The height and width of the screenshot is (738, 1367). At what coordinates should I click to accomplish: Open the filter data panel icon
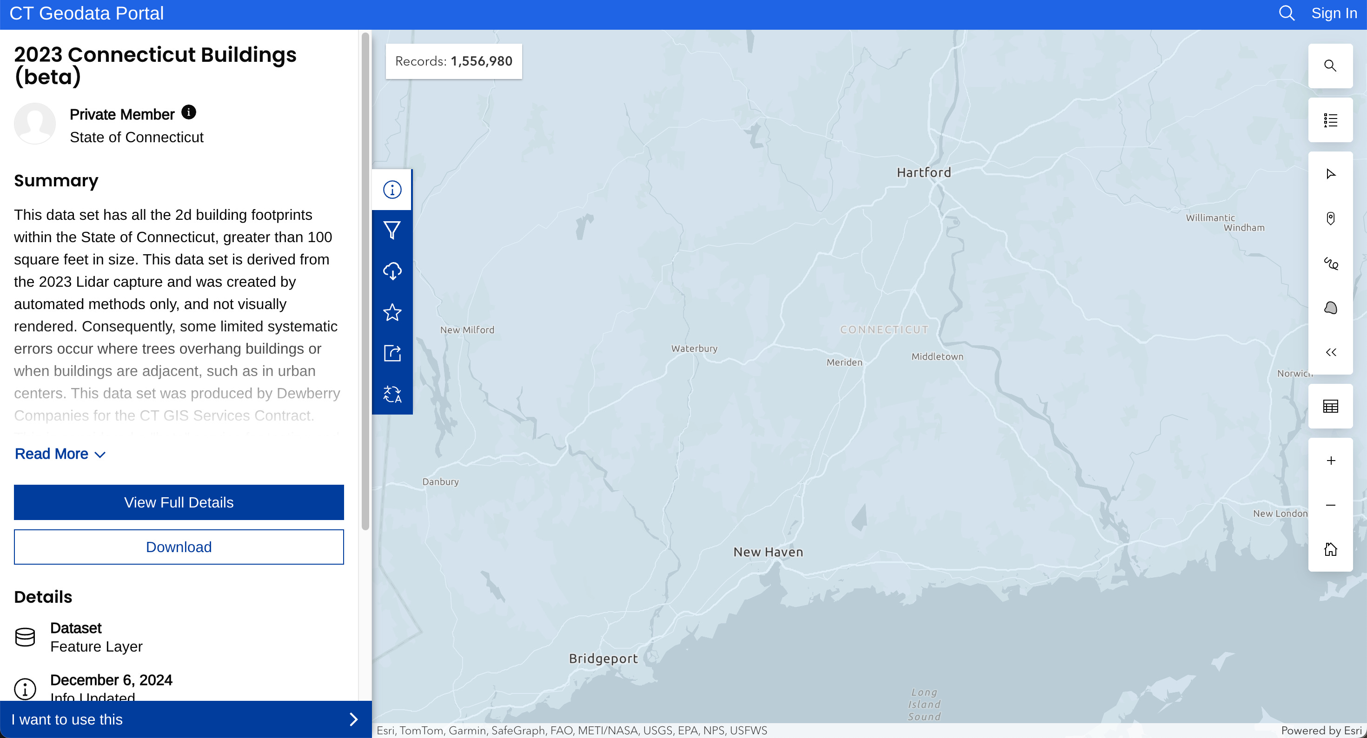pyautogui.click(x=392, y=230)
